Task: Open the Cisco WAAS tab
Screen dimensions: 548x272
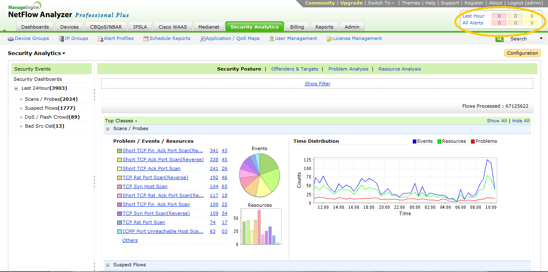Action: pos(173,27)
